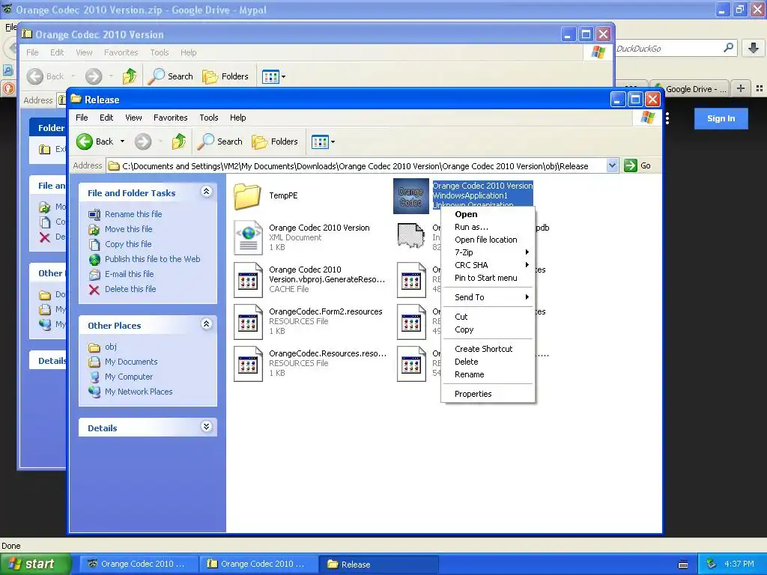Choose Cut from the context menu
The height and width of the screenshot is (575, 767).
[x=488, y=317]
